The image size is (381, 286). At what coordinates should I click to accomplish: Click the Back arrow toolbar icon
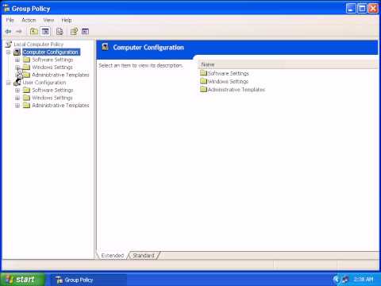(x=9, y=32)
